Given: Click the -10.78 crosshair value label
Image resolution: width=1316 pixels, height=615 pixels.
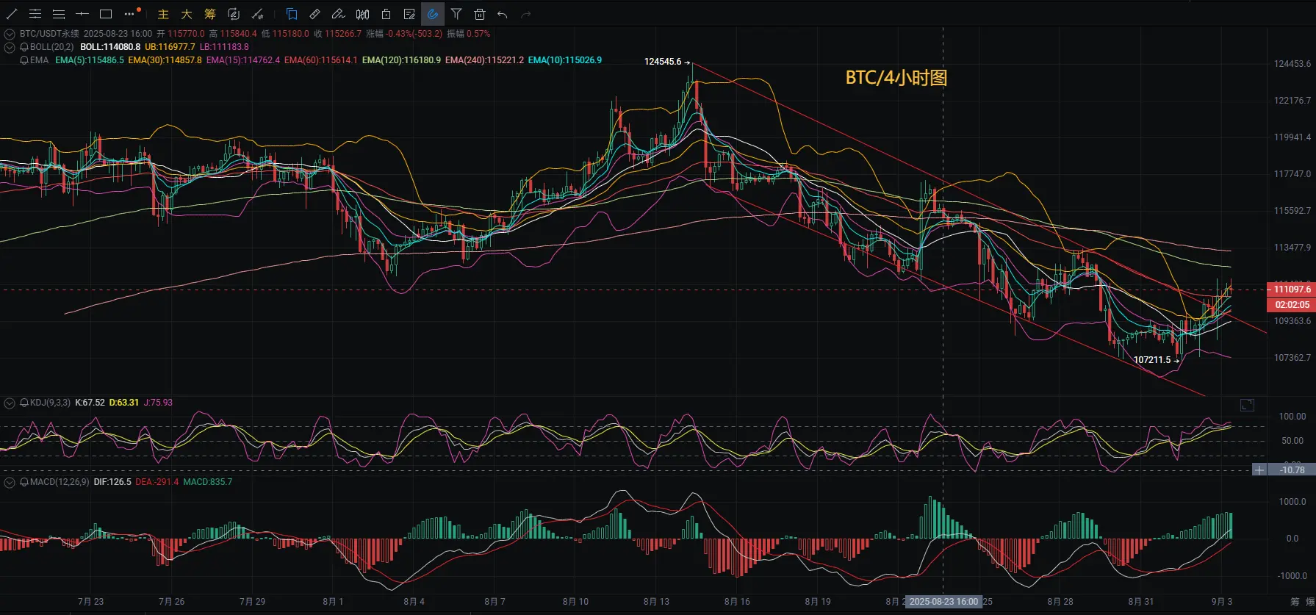Looking at the screenshot, I should [x=1292, y=470].
